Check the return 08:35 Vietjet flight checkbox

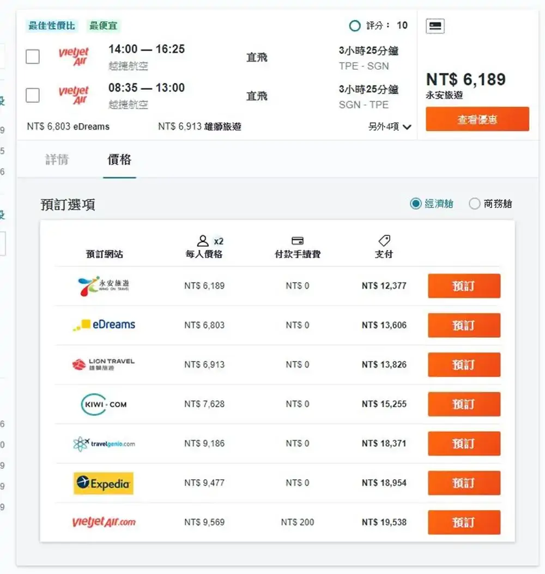click(x=32, y=96)
